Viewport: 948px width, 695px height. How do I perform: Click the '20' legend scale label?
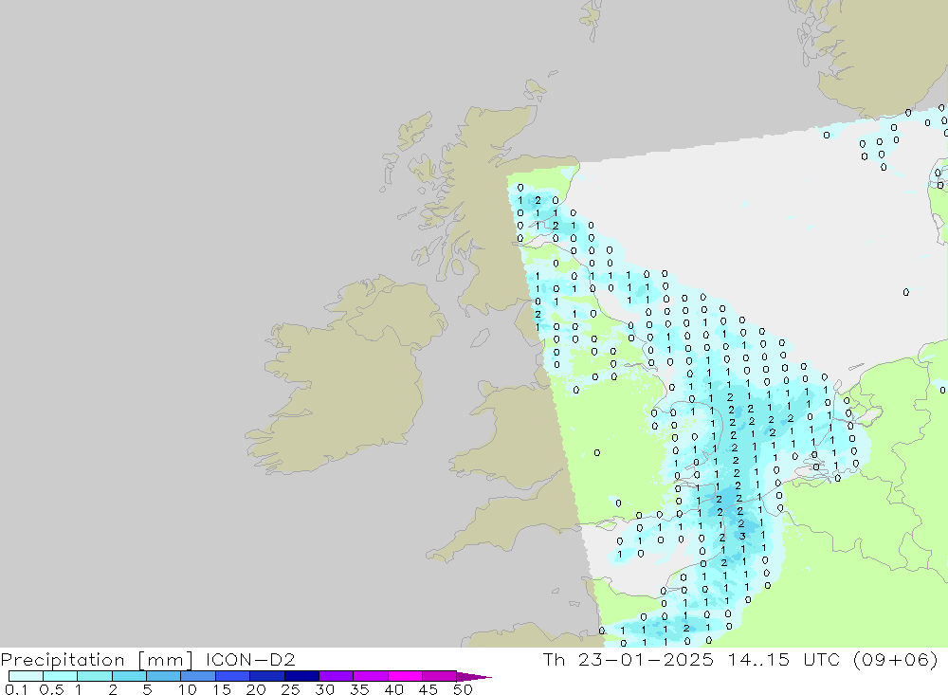pyautogui.click(x=256, y=689)
